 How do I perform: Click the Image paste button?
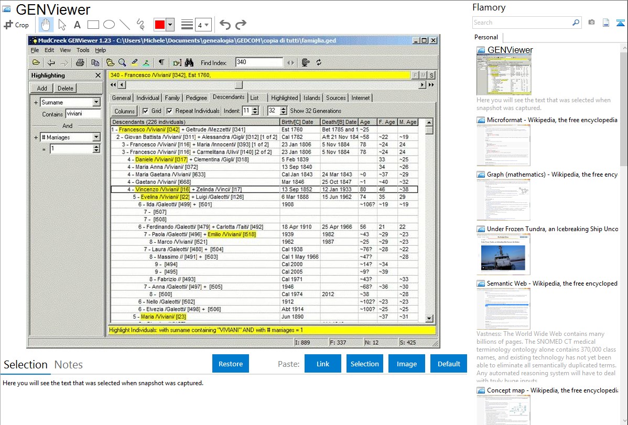click(x=406, y=364)
